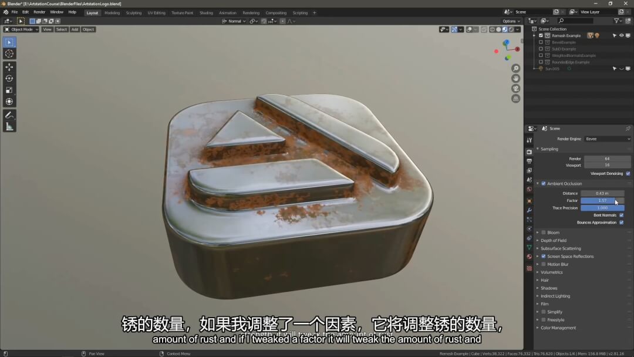Collapse the Sampling panel
The width and height of the screenshot is (634, 357).
[x=549, y=149]
